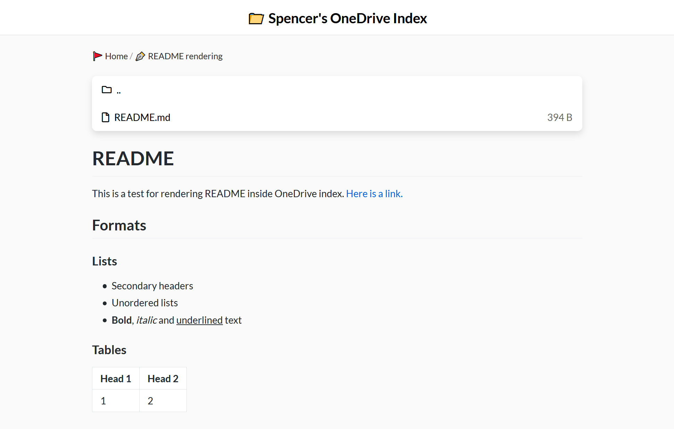Select the Head 2 table header cell
This screenshot has height=429, width=674.
(163, 378)
